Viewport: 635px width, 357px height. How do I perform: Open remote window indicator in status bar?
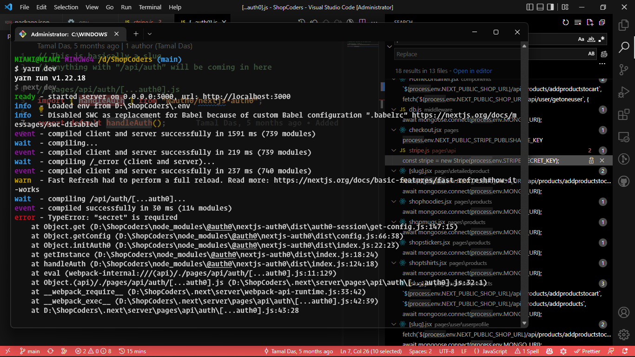[7, 351]
